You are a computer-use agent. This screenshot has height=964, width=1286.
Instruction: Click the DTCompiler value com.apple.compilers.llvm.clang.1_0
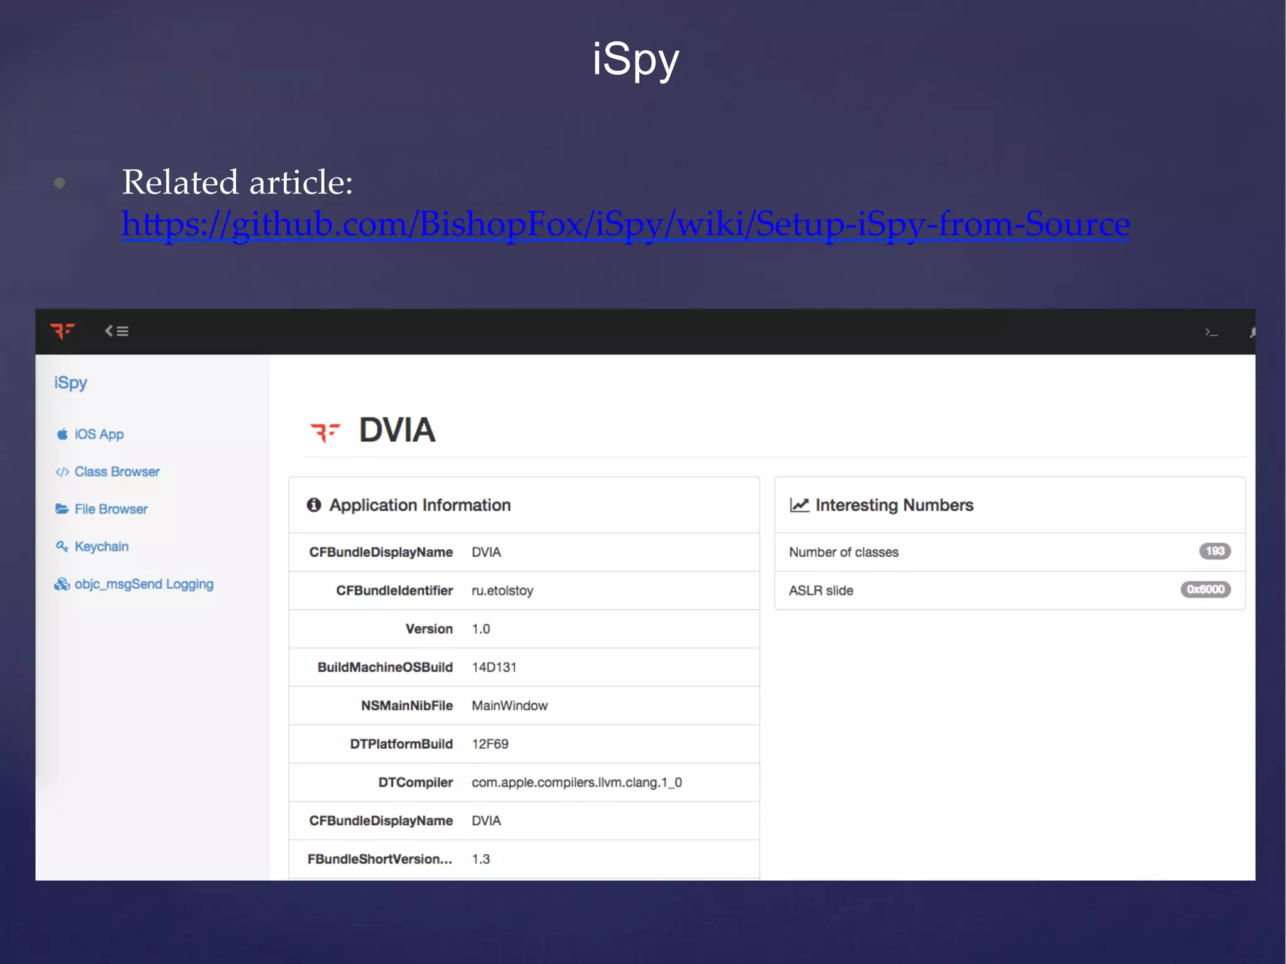point(577,783)
